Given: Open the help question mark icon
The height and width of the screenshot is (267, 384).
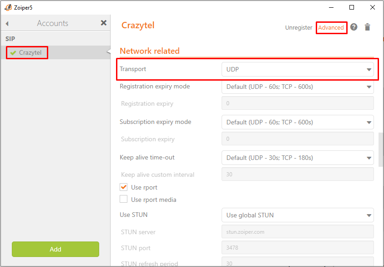Looking at the screenshot, I should (x=354, y=27).
